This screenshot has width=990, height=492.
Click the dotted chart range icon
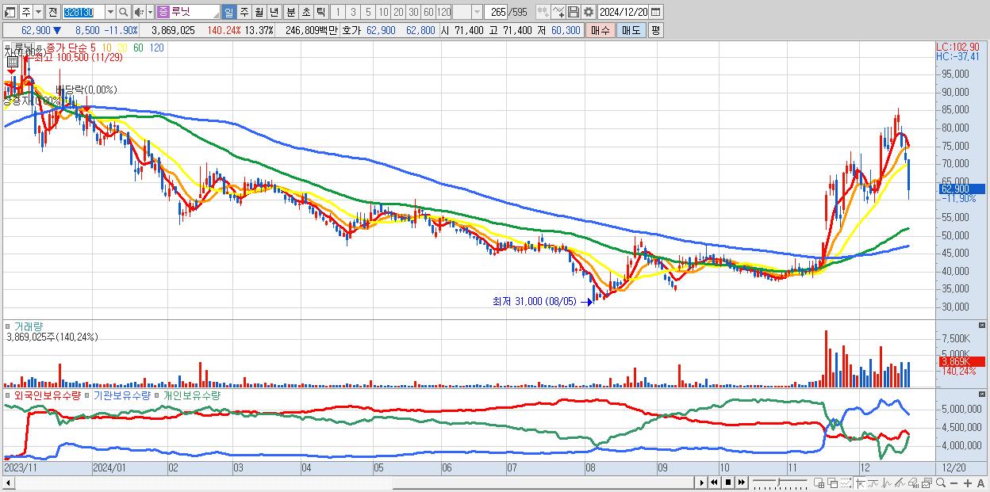pos(846,483)
